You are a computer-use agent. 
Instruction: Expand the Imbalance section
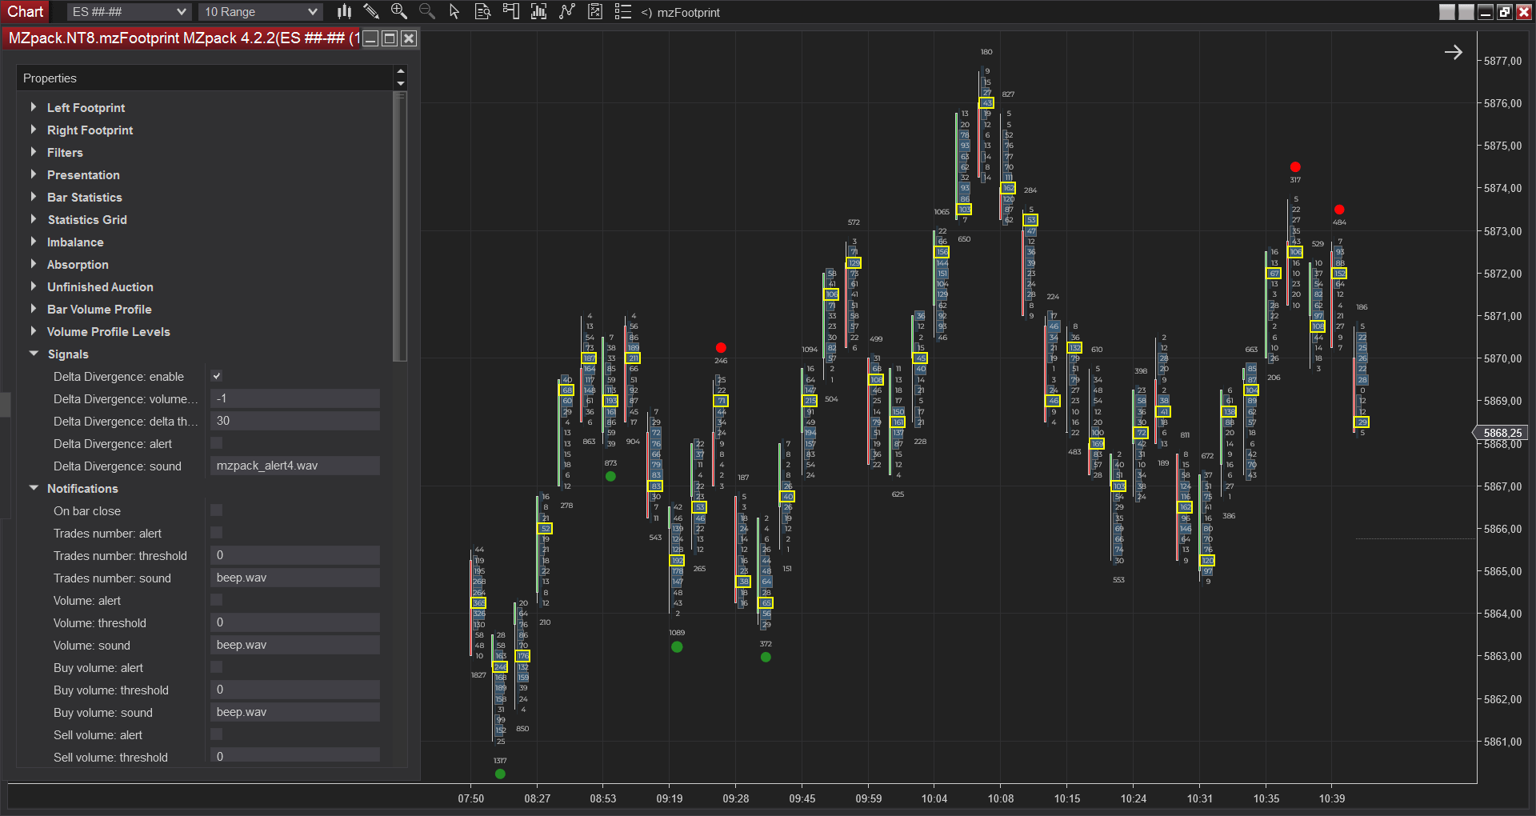click(x=33, y=242)
